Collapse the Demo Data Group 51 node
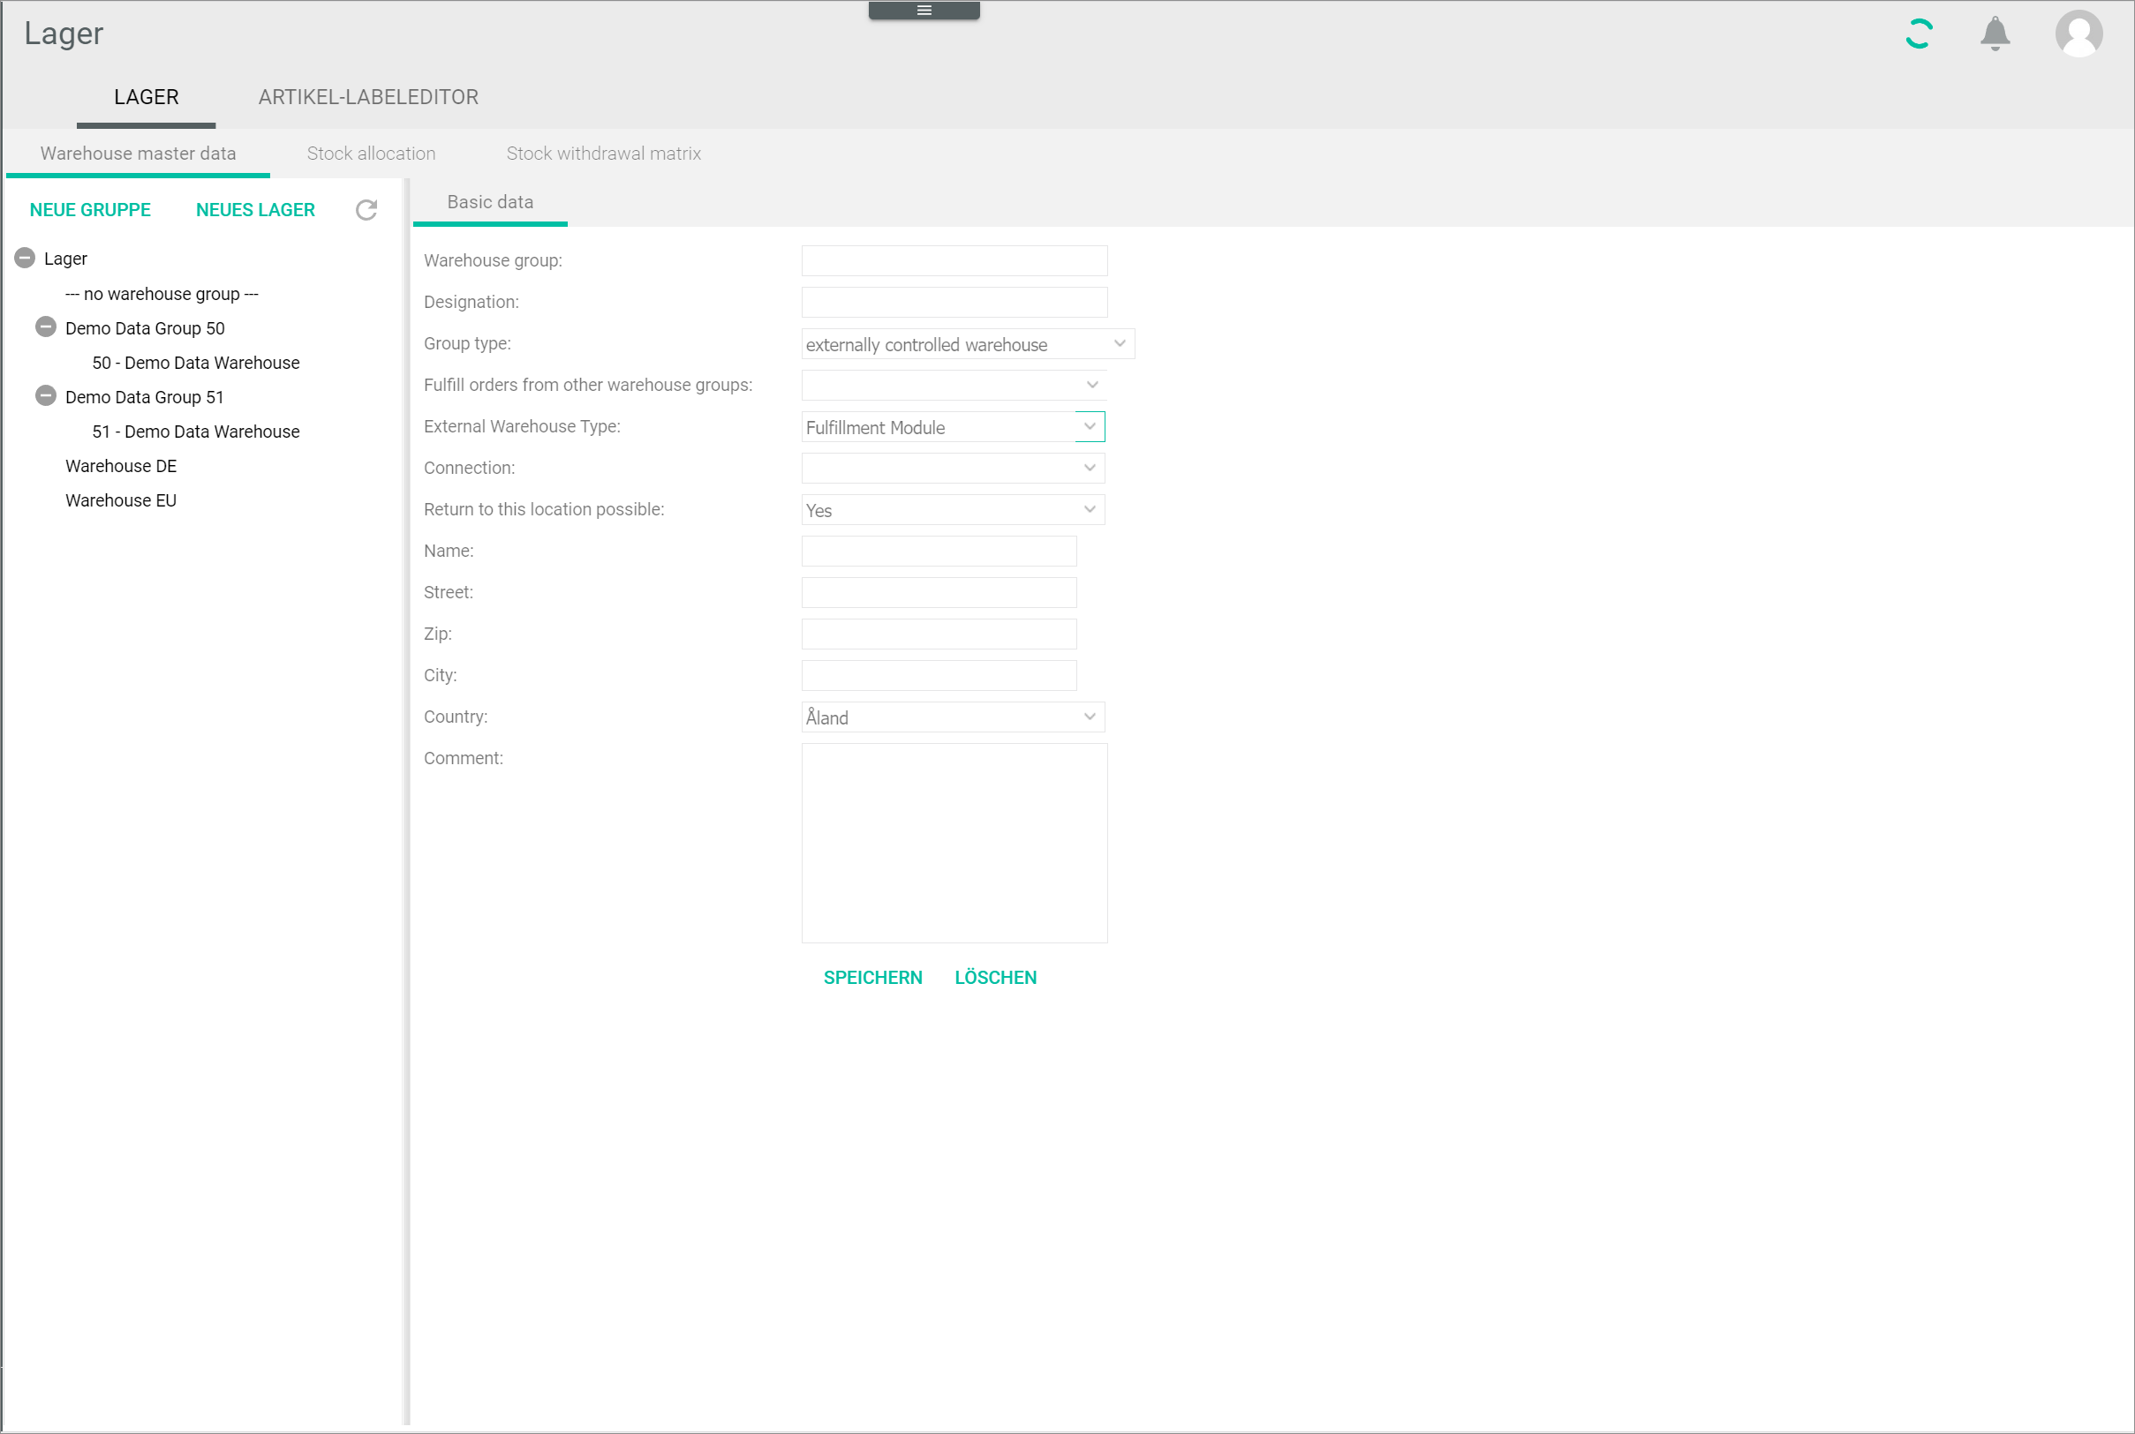The height and width of the screenshot is (1434, 2135). coord(46,396)
